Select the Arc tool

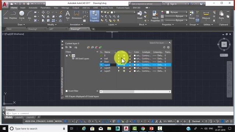click(x=29, y=15)
